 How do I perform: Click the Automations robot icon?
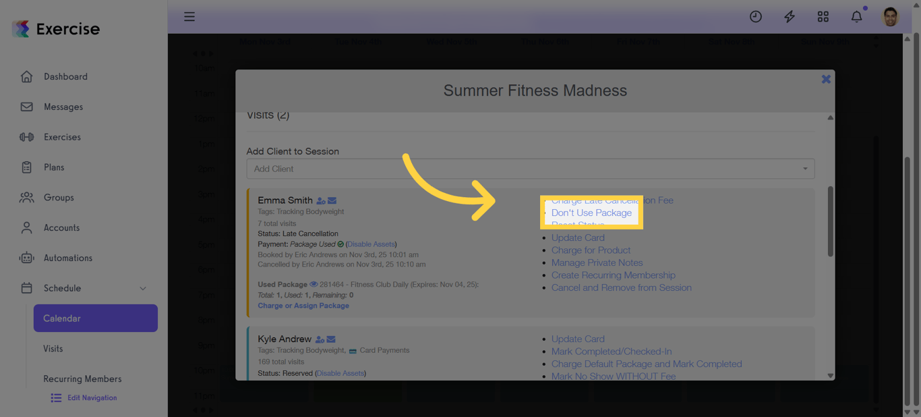[26, 258]
